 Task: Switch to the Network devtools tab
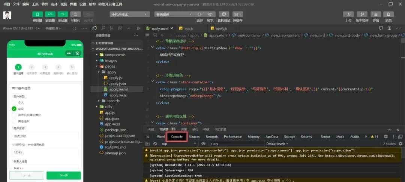212,137
